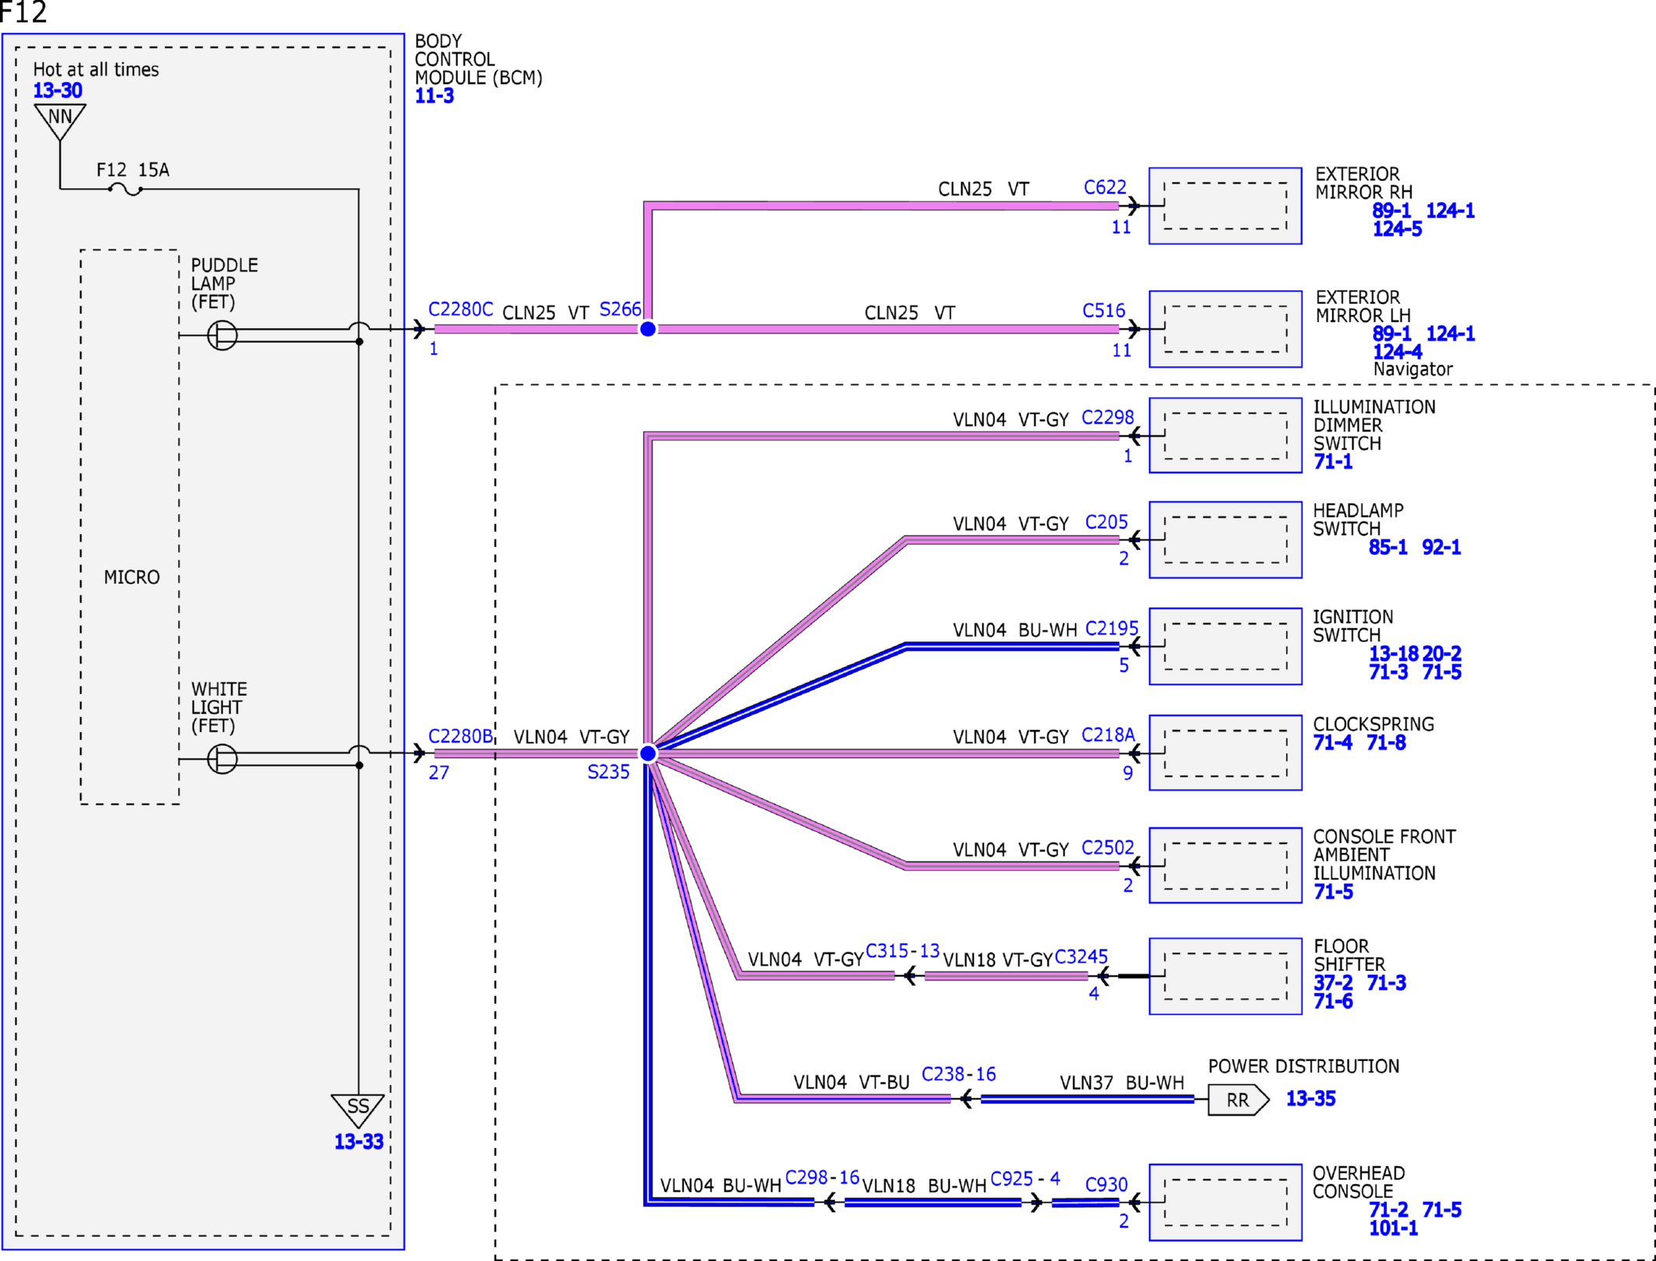Open the 13-30 page reference link
Image resolution: width=1656 pixels, height=1261 pixels.
[x=58, y=91]
